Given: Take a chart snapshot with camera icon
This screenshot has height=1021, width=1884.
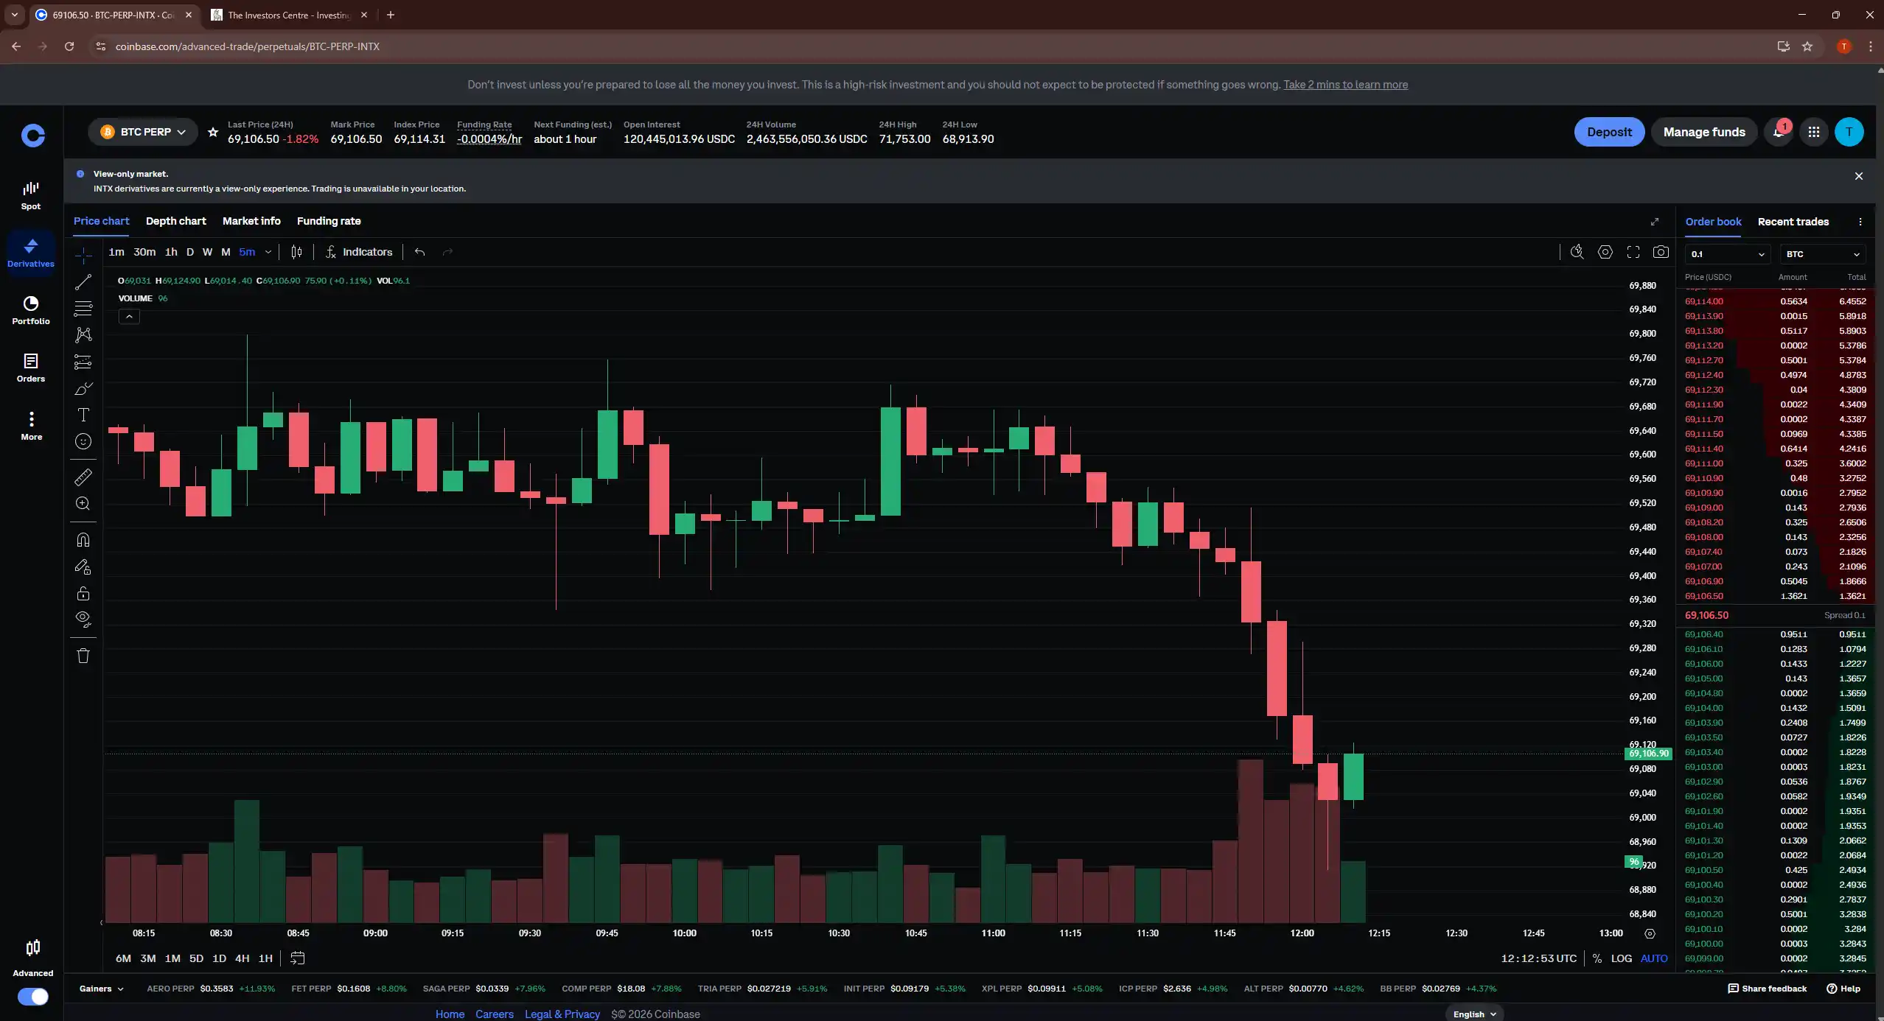Looking at the screenshot, I should click(1661, 252).
